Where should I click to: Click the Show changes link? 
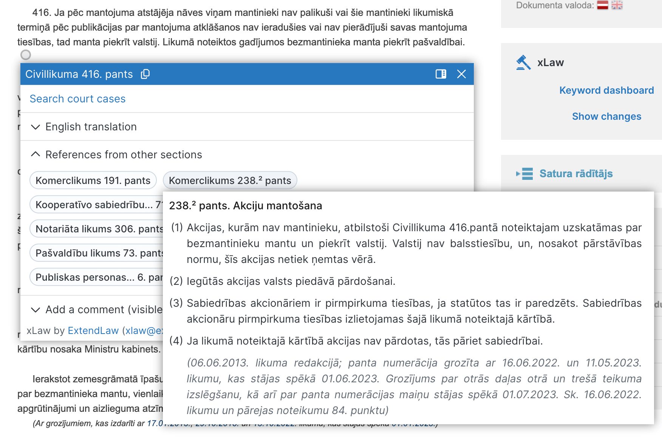click(606, 116)
